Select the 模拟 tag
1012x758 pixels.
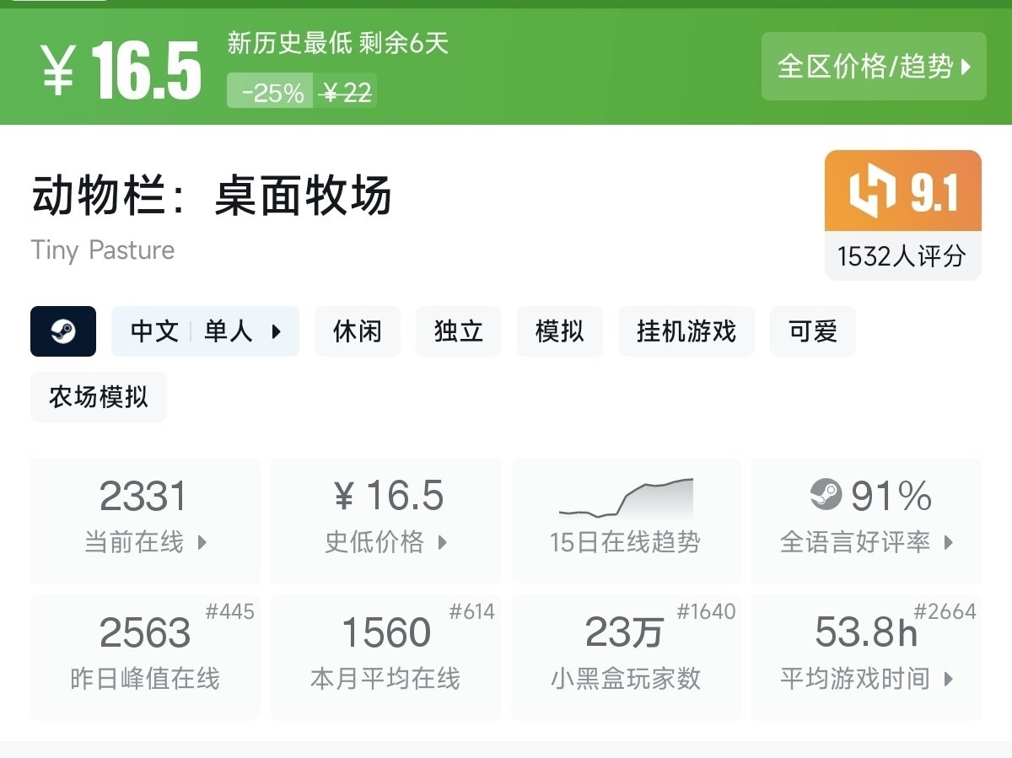(560, 331)
